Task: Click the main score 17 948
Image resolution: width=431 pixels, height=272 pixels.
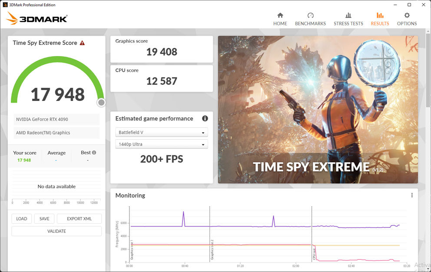Action: coord(58,94)
